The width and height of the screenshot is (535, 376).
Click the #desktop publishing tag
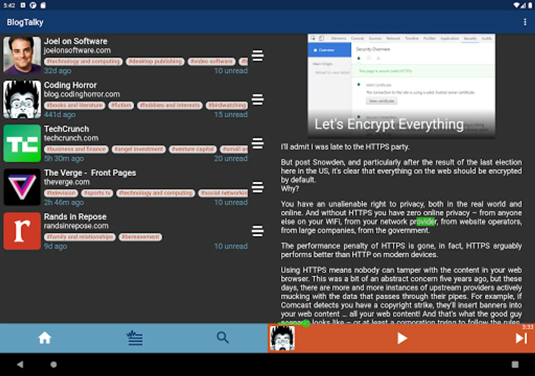click(x=155, y=61)
